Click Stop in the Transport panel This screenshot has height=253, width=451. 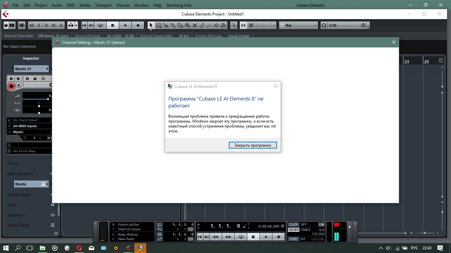(253, 237)
